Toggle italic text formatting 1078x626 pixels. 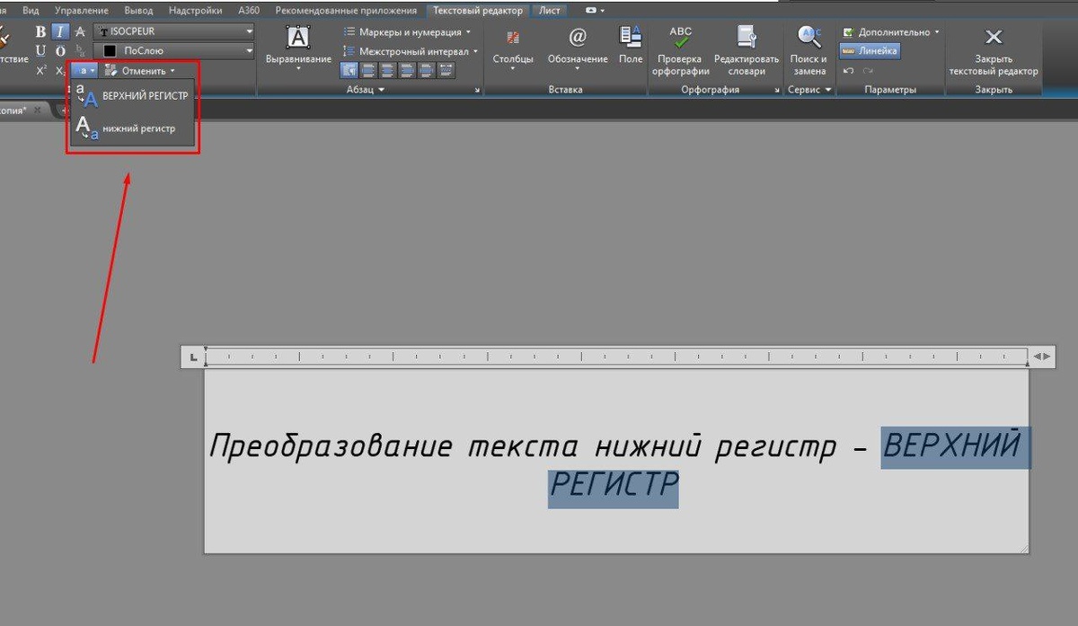60,31
